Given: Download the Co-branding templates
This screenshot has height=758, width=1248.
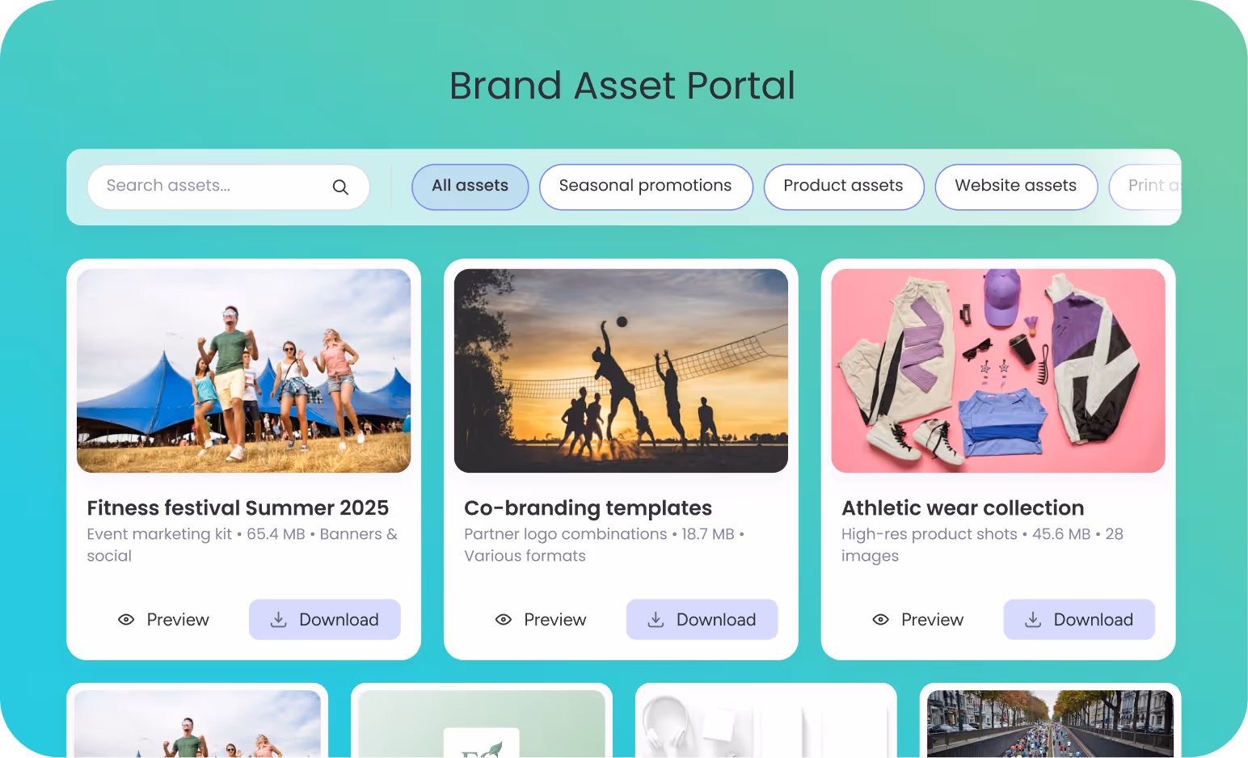Looking at the screenshot, I should click(x=702, y=620).
